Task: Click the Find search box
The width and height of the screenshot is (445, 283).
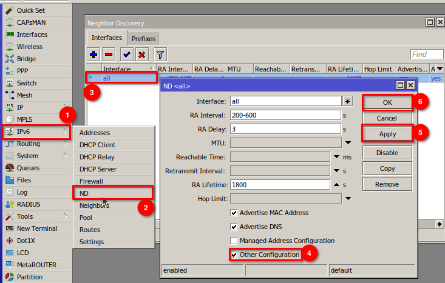Action: point(427,55)
